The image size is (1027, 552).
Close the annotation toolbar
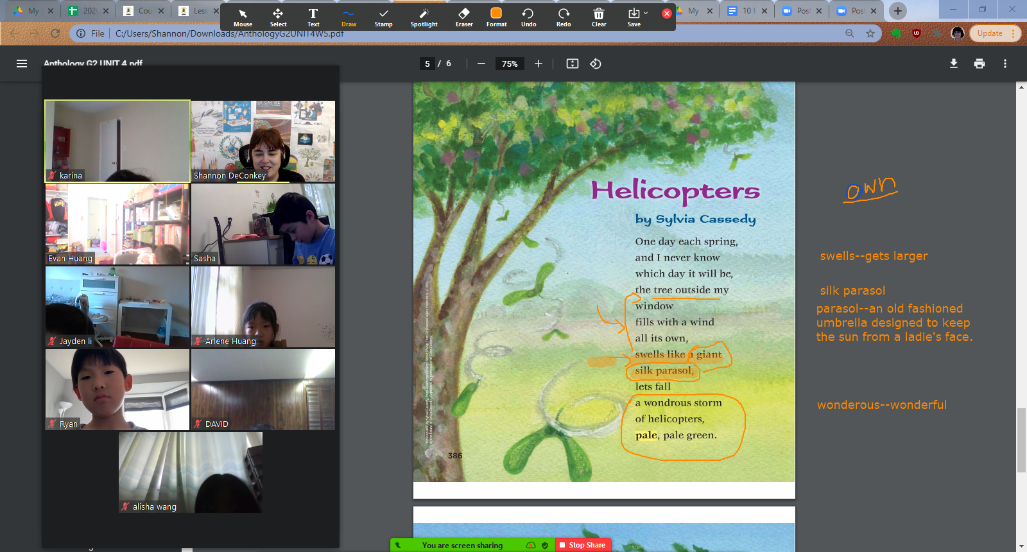click(x=667, y=13)
